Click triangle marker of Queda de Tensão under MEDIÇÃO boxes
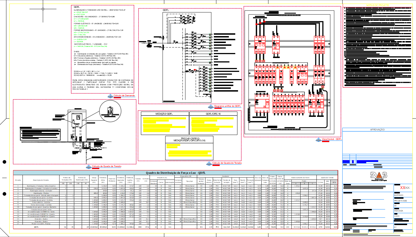The image size is (416, 237). coord(209,164)
